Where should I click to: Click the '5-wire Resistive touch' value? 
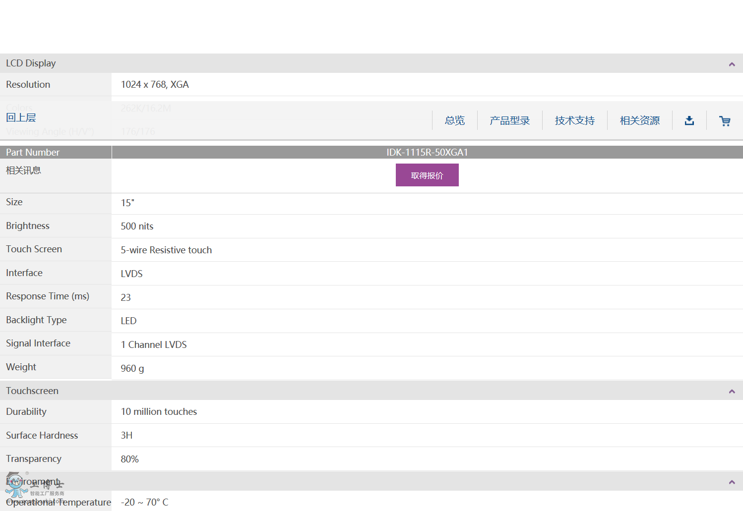click(x=166, y=250)
